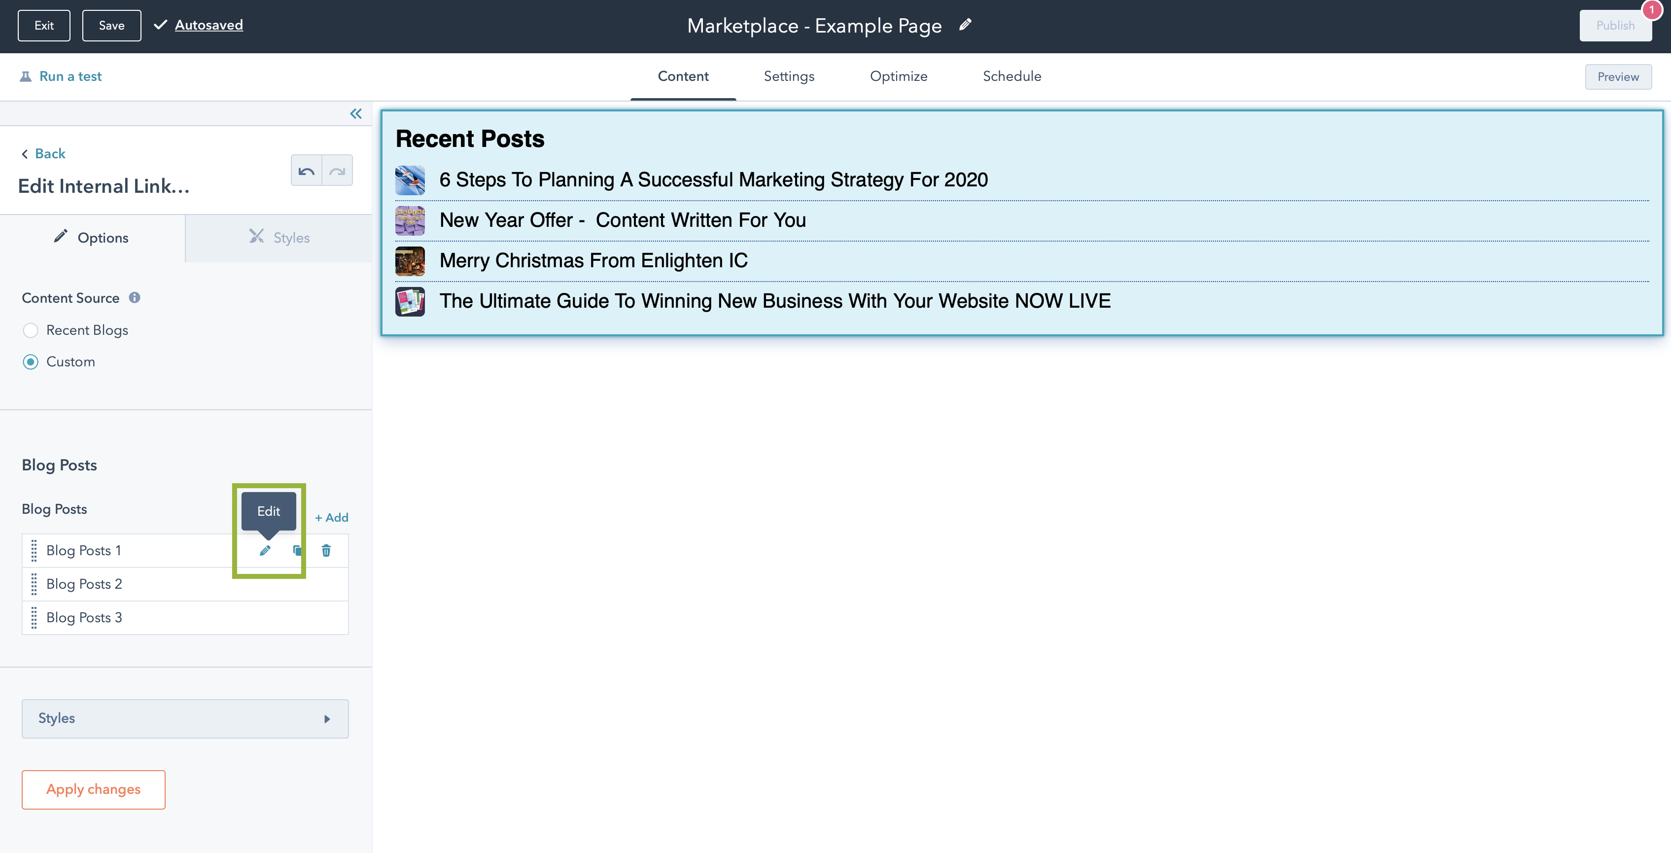Open the Ultimate Guide post thumbnail
The image size is (1671, 853).
[x=410, y=301]
